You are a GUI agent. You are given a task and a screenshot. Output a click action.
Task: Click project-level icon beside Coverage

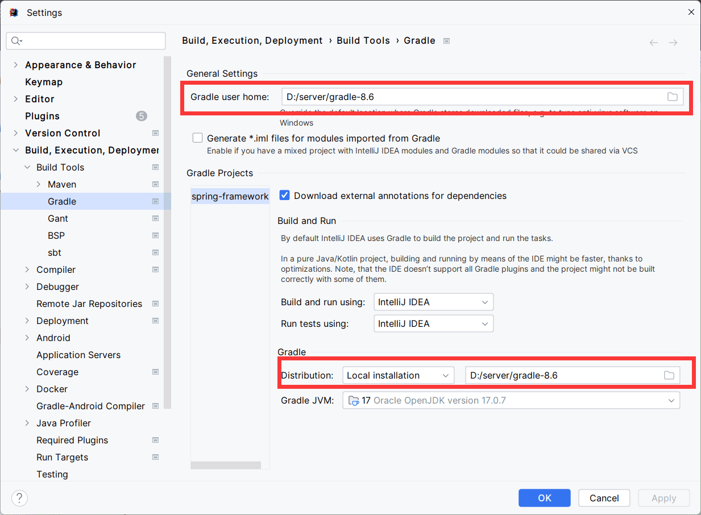(156, 372)
